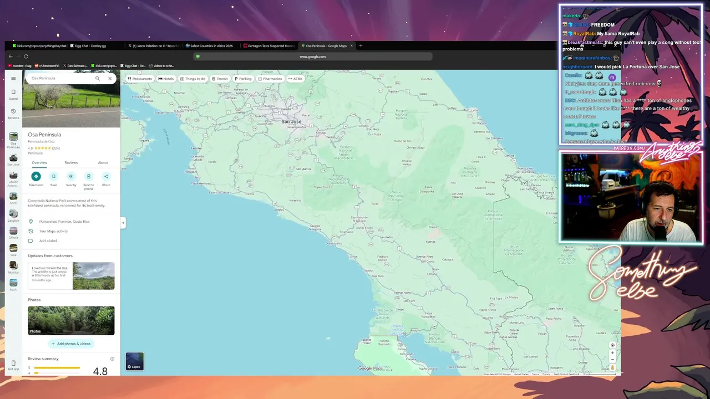The height and width of the screenshot is (399, 710).
Task: Filter map by Things to do
Action: tap(192, 79)
